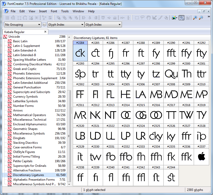Select the hand pan tool
Image resolution: width=213 pixels, height=195 pixels.
(x=149, y=18)
